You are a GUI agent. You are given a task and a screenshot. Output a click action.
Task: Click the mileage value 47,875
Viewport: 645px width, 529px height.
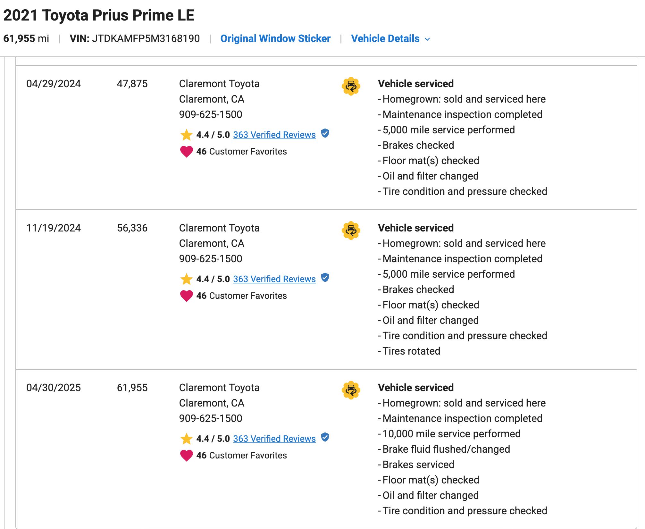(132, 84)
